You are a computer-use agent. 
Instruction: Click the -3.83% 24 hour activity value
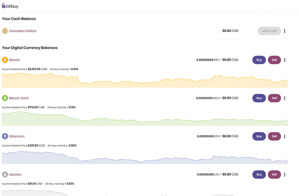pyautogui.click(x=69, y=184)
